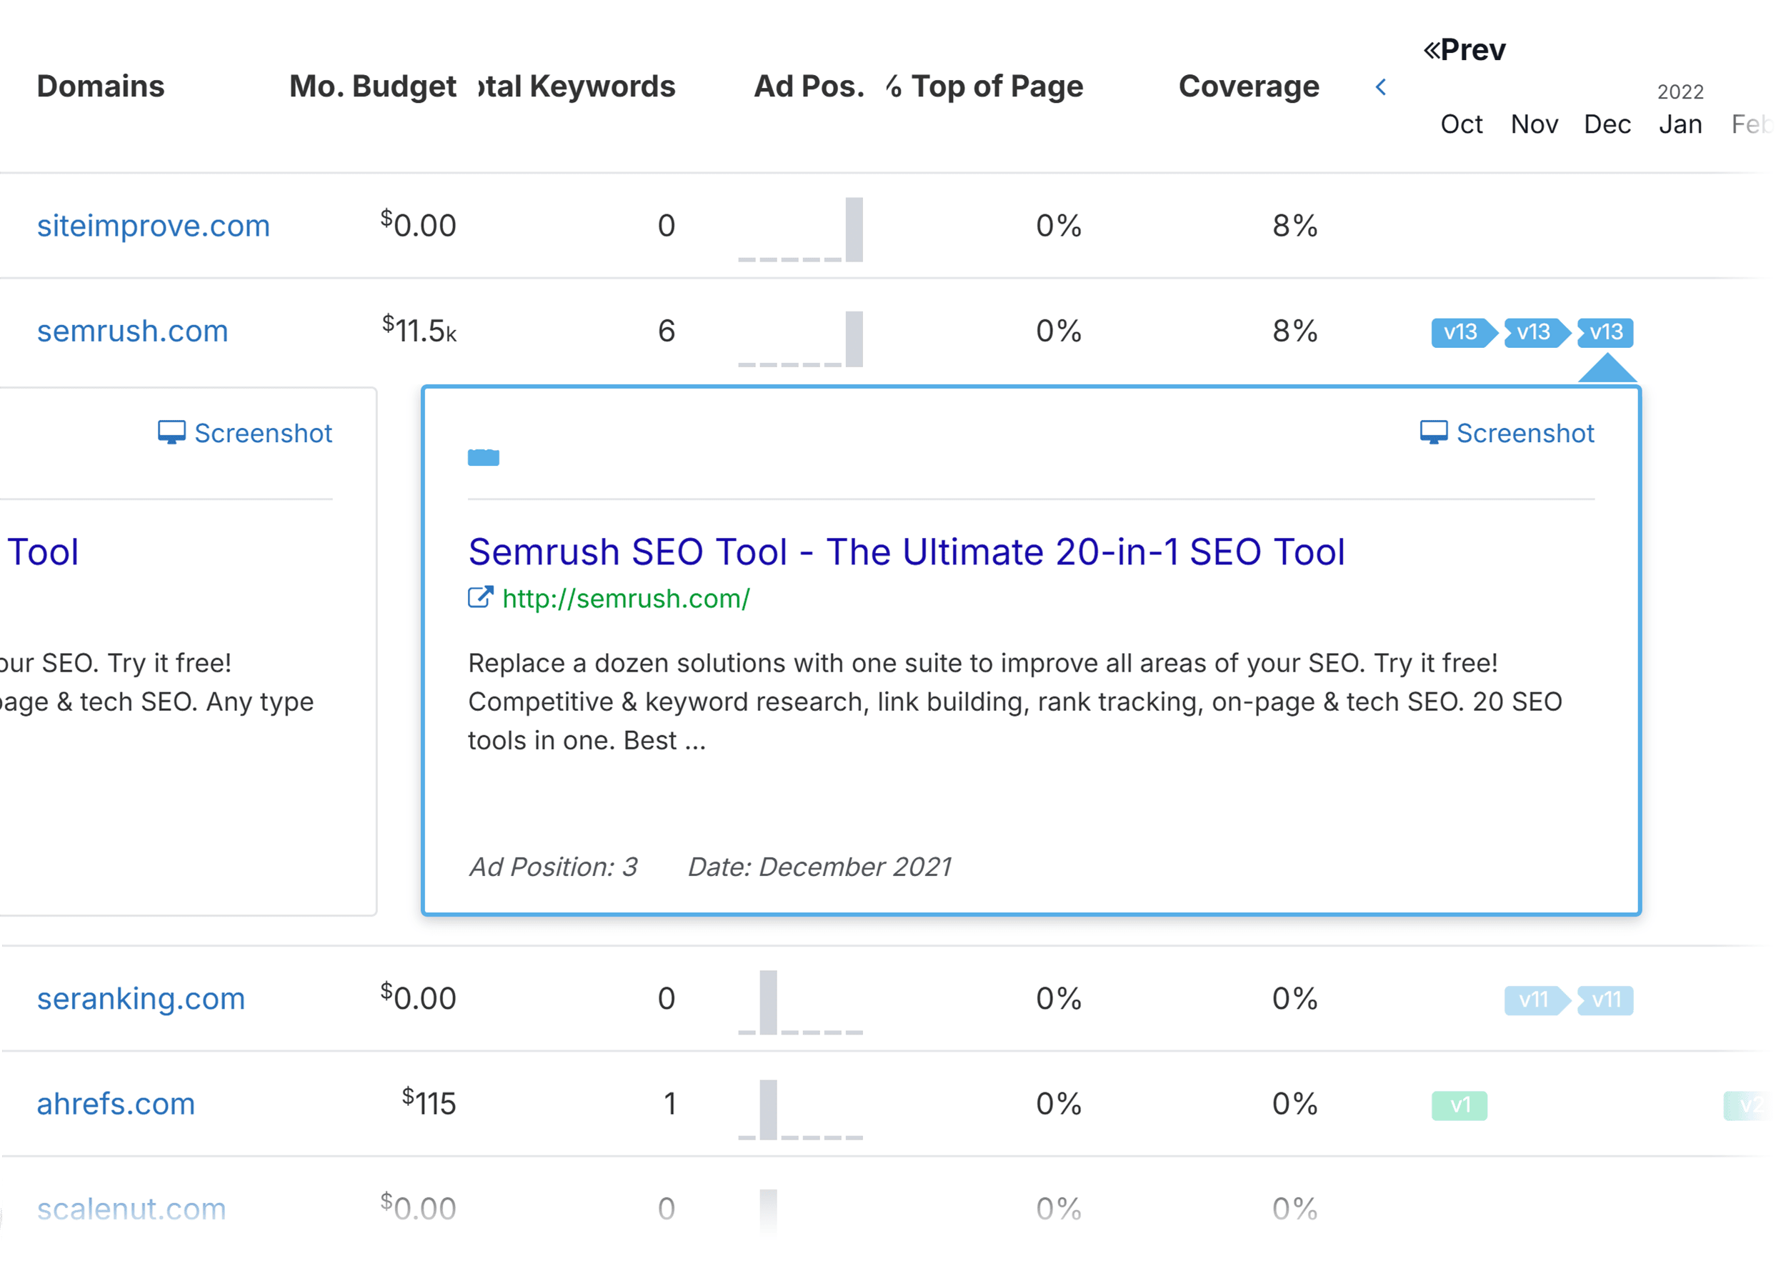Click the $11.5k budget for semrush.com

419,329
